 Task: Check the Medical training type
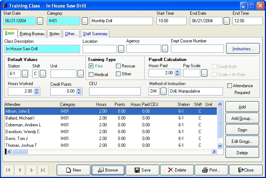coord(91,74)
